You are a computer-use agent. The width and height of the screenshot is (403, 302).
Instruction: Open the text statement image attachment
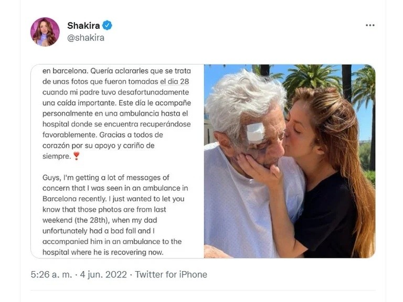117,161
